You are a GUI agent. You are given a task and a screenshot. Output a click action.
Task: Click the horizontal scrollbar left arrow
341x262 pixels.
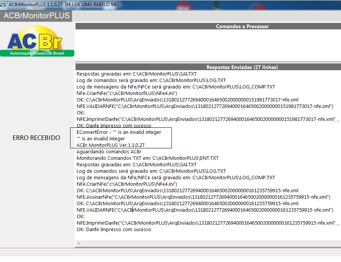click(x=78, y=243)
